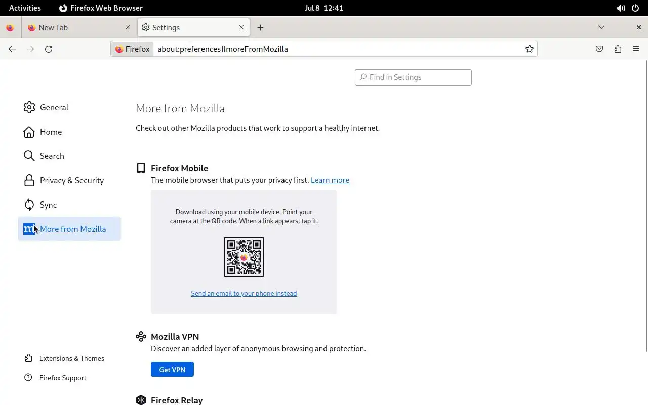Open General settings gear icon
Screen dimensions: 648x405
[x=29, y=107]
